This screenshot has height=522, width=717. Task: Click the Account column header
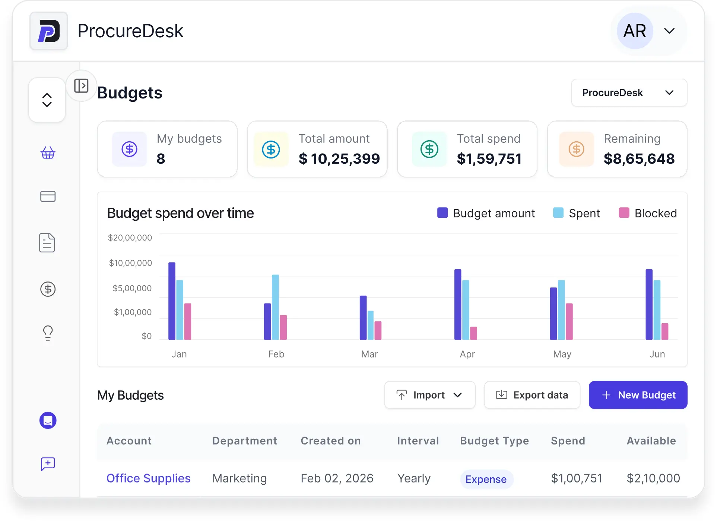pos(129,441)
